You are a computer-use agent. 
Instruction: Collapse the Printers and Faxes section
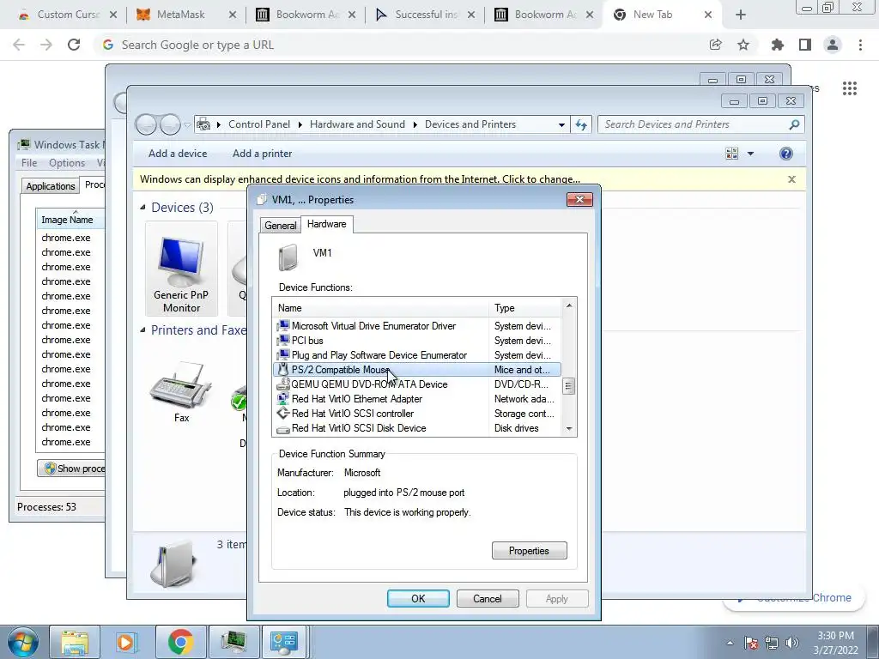(143, 330)
